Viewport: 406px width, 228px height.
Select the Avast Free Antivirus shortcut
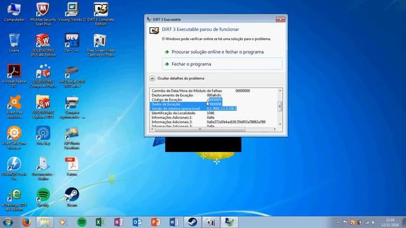tap(14, 107)
